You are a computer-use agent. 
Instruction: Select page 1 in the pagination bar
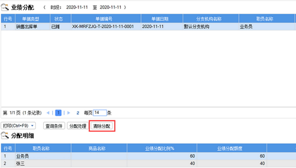(58, 113)
